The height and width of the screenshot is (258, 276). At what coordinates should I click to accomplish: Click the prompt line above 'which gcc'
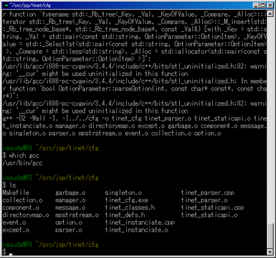(x=50, y=148)
